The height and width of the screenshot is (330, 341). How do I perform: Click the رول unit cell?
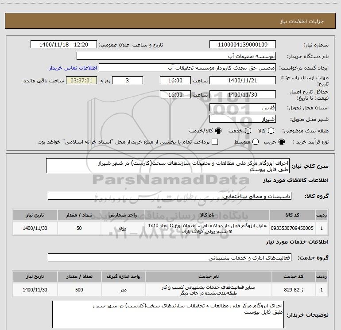pos(123,228)
